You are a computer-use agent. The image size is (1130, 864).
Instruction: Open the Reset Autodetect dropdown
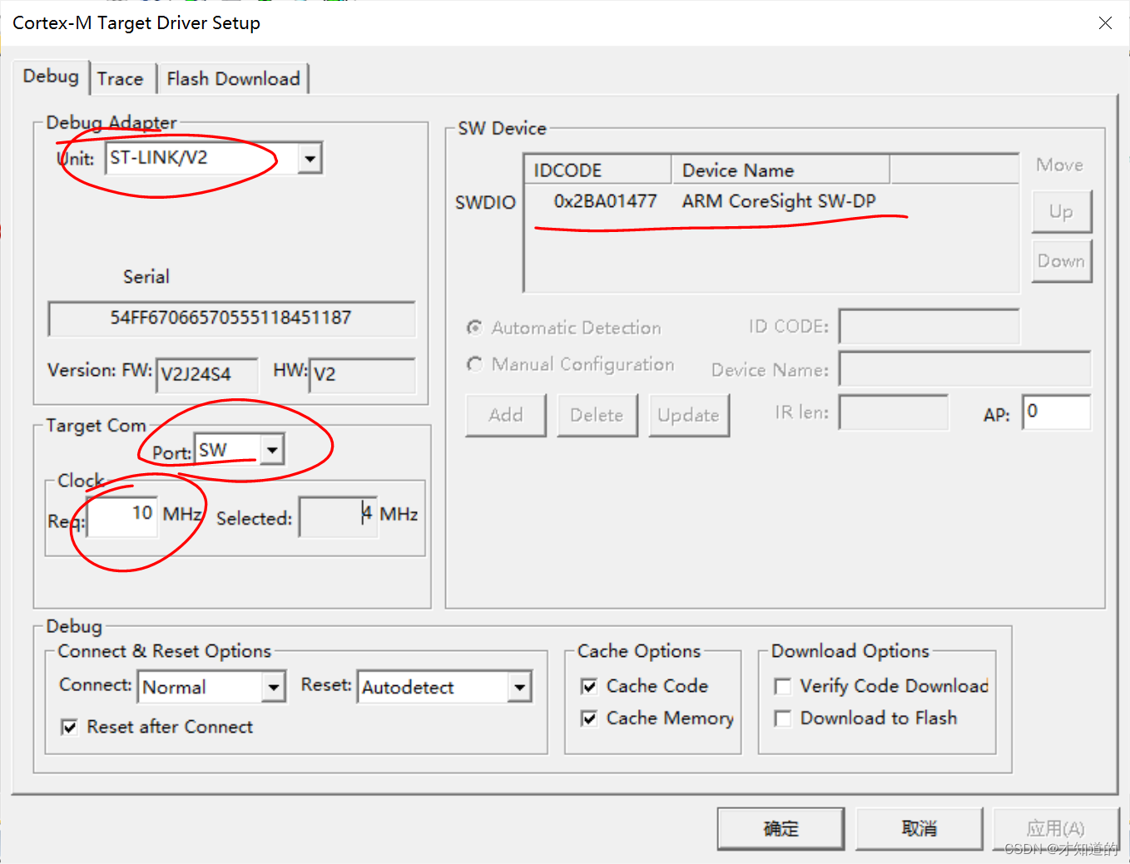[520, 687]
